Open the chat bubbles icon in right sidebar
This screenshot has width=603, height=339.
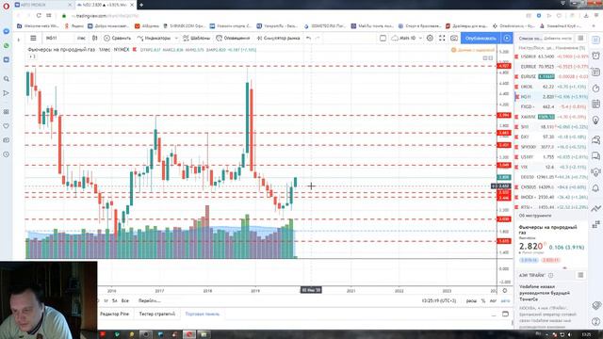click(x=595, y=155)
